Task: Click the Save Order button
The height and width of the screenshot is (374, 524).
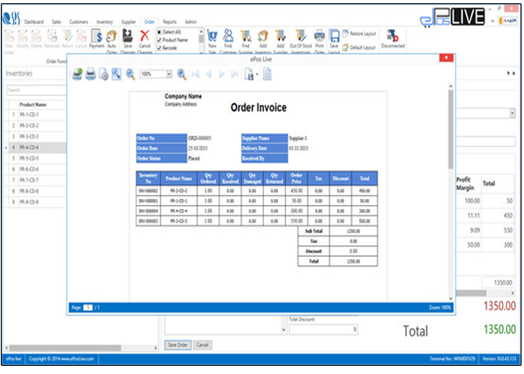Action: click(178, 345)
